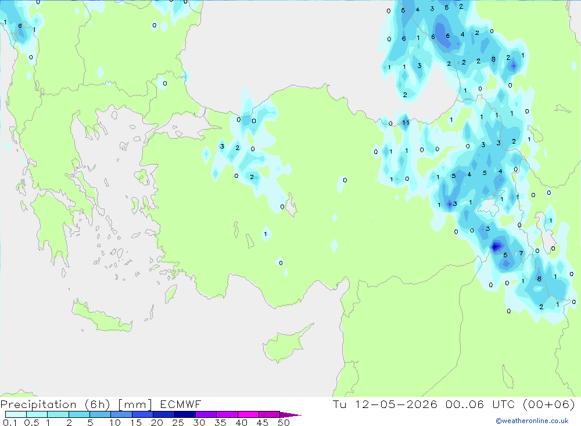Image resolution: width=581 pixels, height=426 pixels.
Task: Click the '0.1' legend scale label
Action: [10, 423]
